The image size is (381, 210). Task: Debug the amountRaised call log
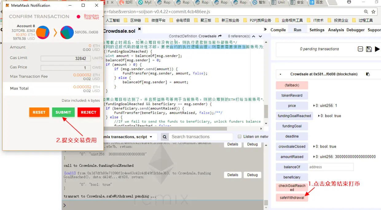253,144
